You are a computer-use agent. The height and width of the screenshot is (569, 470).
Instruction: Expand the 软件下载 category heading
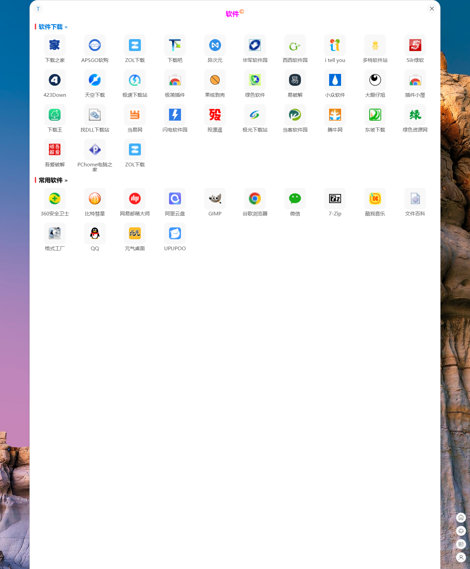(x=53, y=27)
